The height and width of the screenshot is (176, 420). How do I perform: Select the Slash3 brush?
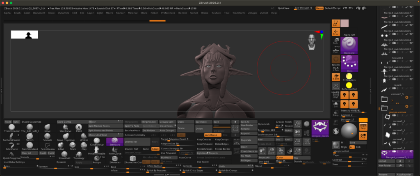point(30,137)
